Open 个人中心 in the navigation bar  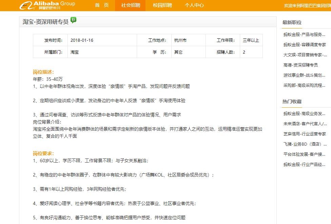194,5
